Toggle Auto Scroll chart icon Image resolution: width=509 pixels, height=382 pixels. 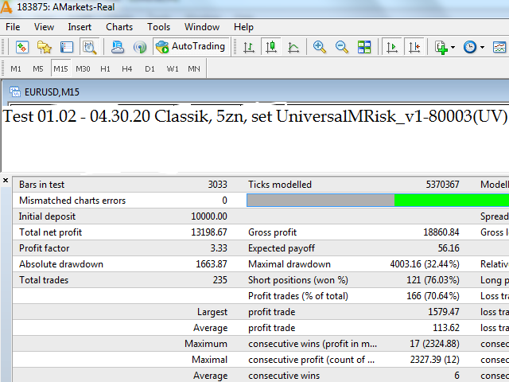pos(392,48)
